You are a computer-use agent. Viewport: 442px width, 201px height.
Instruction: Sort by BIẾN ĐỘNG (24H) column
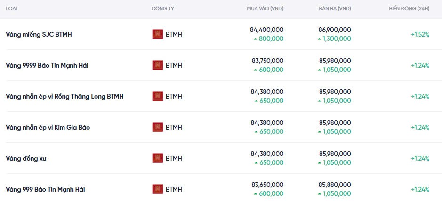tap(409, 9)
